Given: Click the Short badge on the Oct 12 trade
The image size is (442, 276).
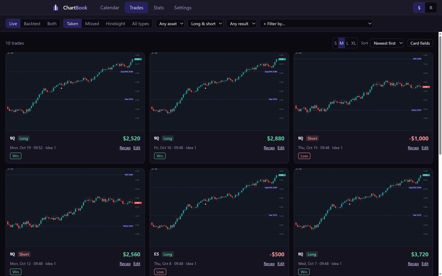Looking at the screenshot, I should coord(24,255).
